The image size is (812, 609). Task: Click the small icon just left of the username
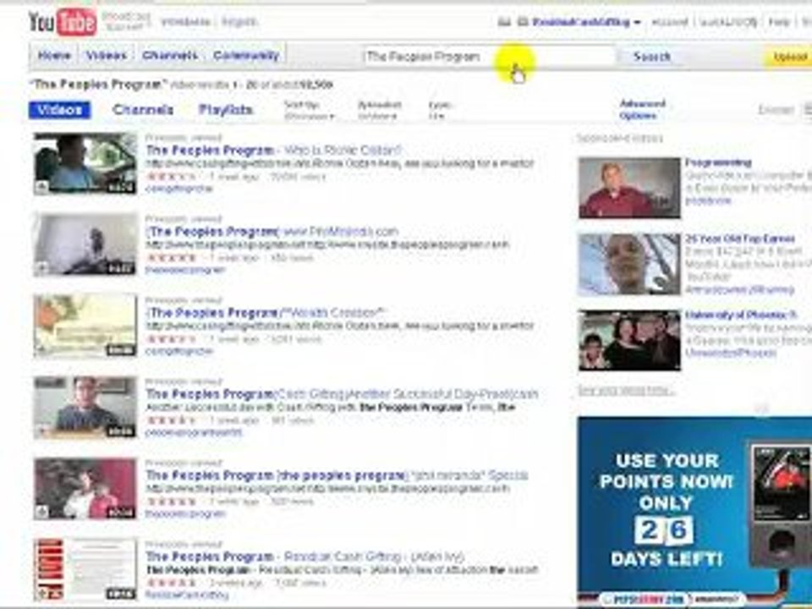[523, 22]
